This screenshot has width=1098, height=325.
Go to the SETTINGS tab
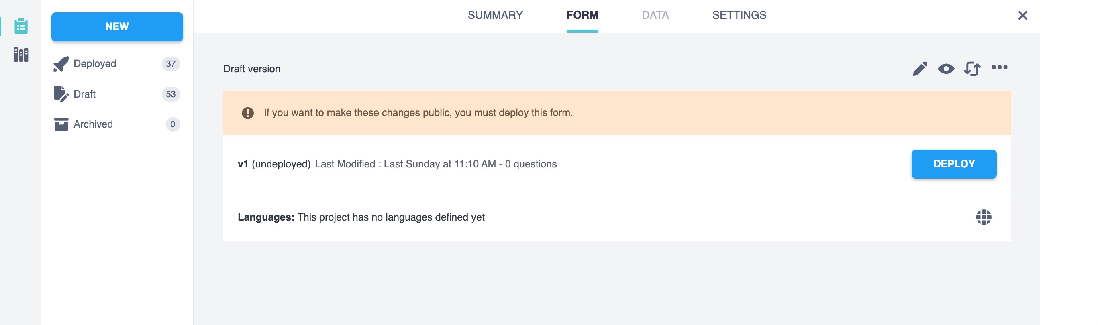click(739, 15)
